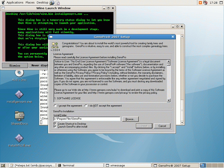Open the installgenopro.exe desktop icon
The image size is (224, 168).
[19, 94]
